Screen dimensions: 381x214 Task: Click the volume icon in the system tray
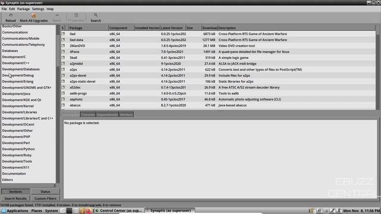pos(320,210)
